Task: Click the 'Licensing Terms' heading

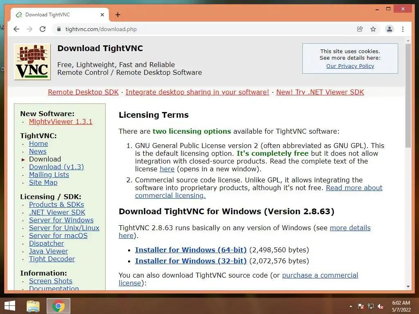Action: 154,115
